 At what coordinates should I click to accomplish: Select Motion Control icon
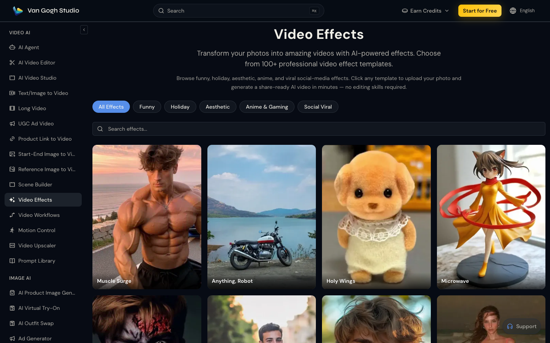[12, 230]
